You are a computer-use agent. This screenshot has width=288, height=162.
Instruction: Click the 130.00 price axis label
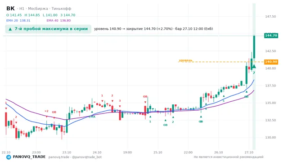pyautogui.click(x=270, y=137)
